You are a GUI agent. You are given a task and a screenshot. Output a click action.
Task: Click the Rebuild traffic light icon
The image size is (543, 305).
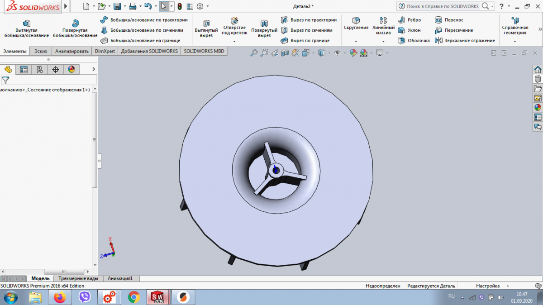(179, 6)
